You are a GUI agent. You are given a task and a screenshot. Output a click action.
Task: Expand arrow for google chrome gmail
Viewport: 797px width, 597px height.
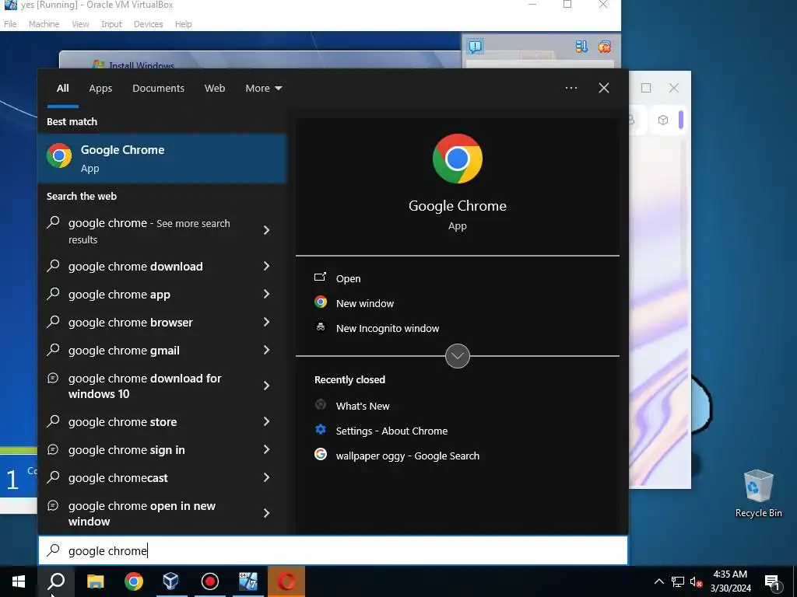coord(266,349)
